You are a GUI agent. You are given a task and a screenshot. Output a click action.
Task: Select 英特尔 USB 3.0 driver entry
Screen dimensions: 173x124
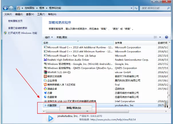72,101
